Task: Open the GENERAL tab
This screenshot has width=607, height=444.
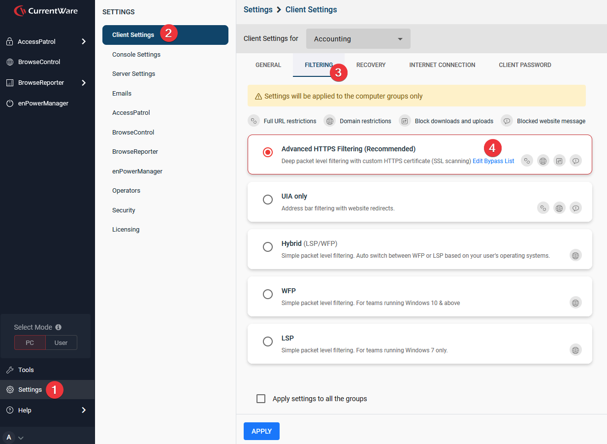Action: (268, 65)
